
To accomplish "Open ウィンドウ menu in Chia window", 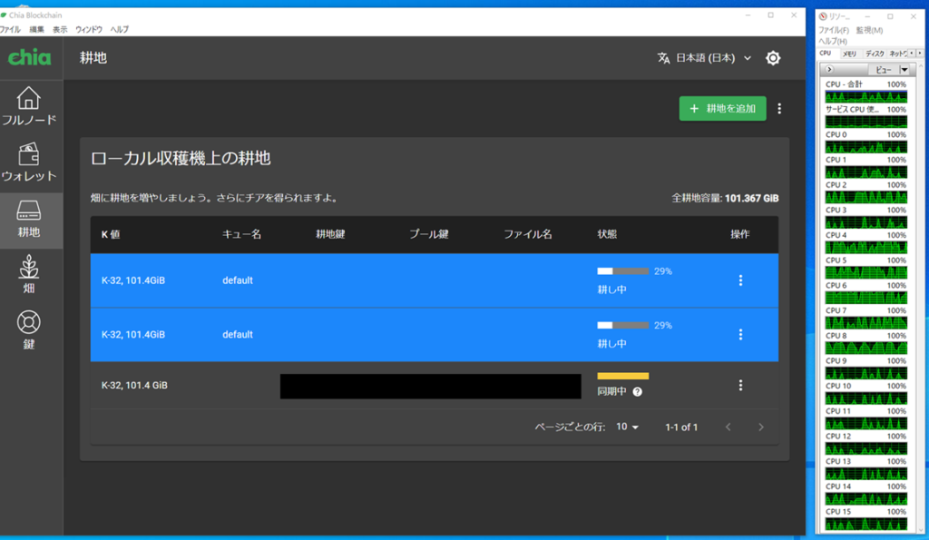I will click(89, 29).
